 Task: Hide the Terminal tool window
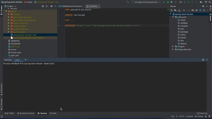[x=207, y=60]
